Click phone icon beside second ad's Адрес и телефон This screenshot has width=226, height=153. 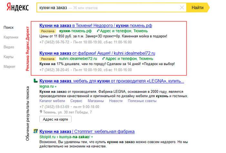click(104, 59)
